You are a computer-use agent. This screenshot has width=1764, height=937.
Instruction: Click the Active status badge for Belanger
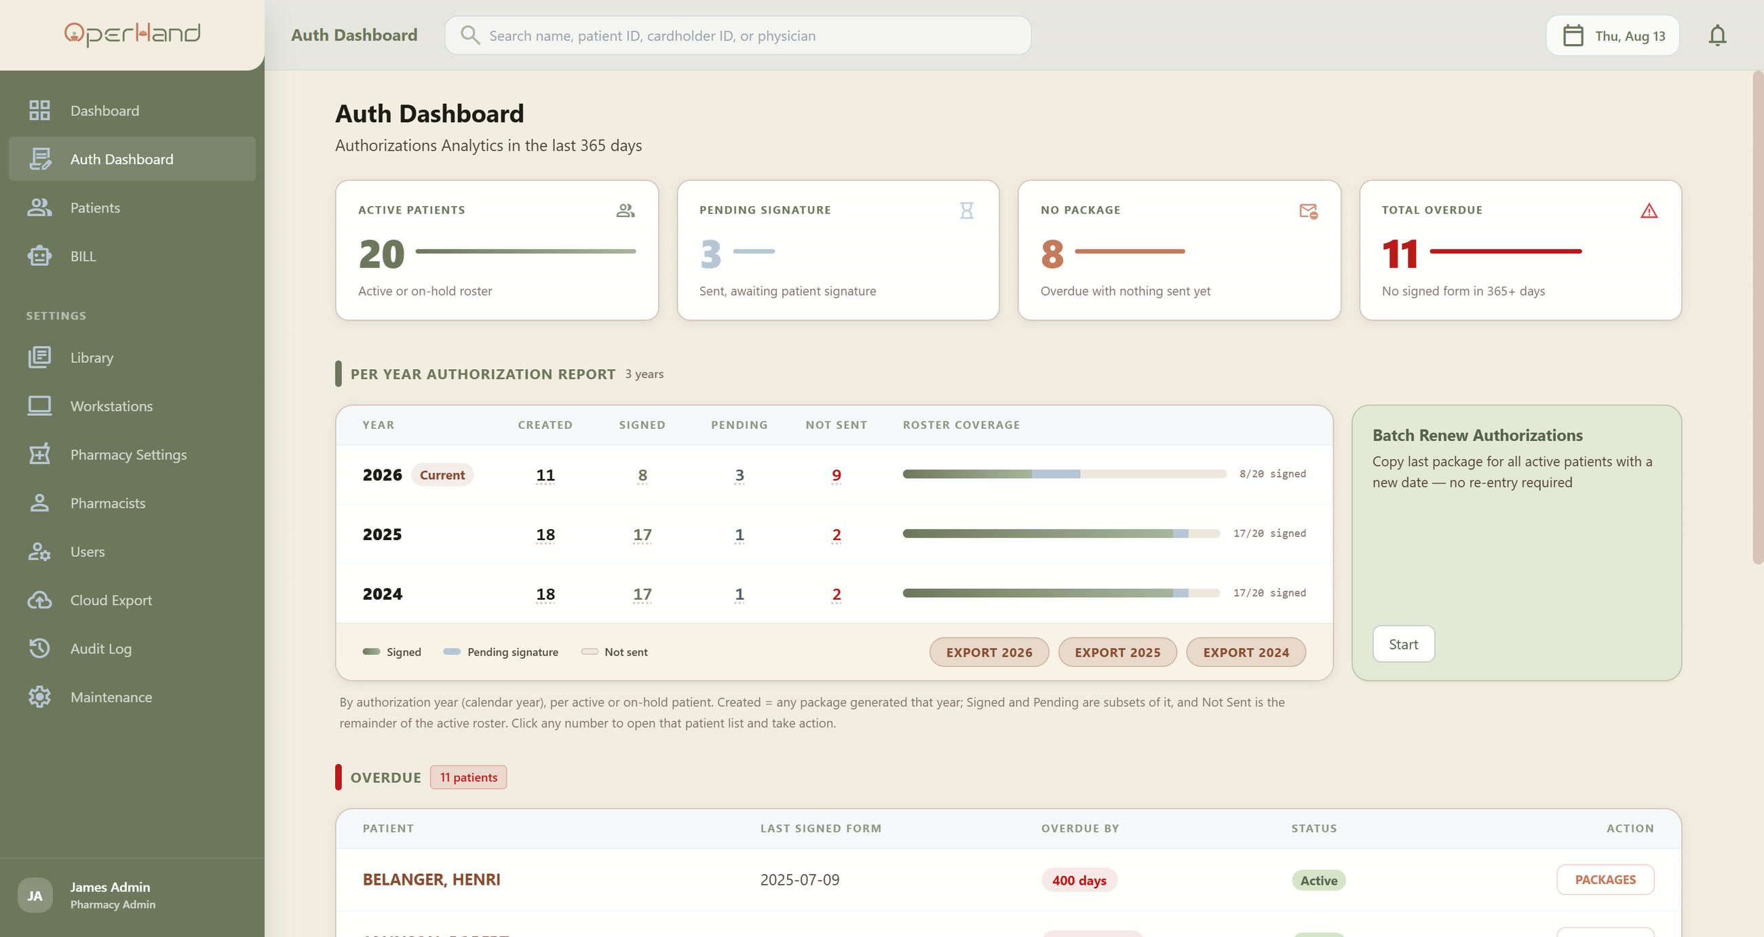(x=1318, y=880)
